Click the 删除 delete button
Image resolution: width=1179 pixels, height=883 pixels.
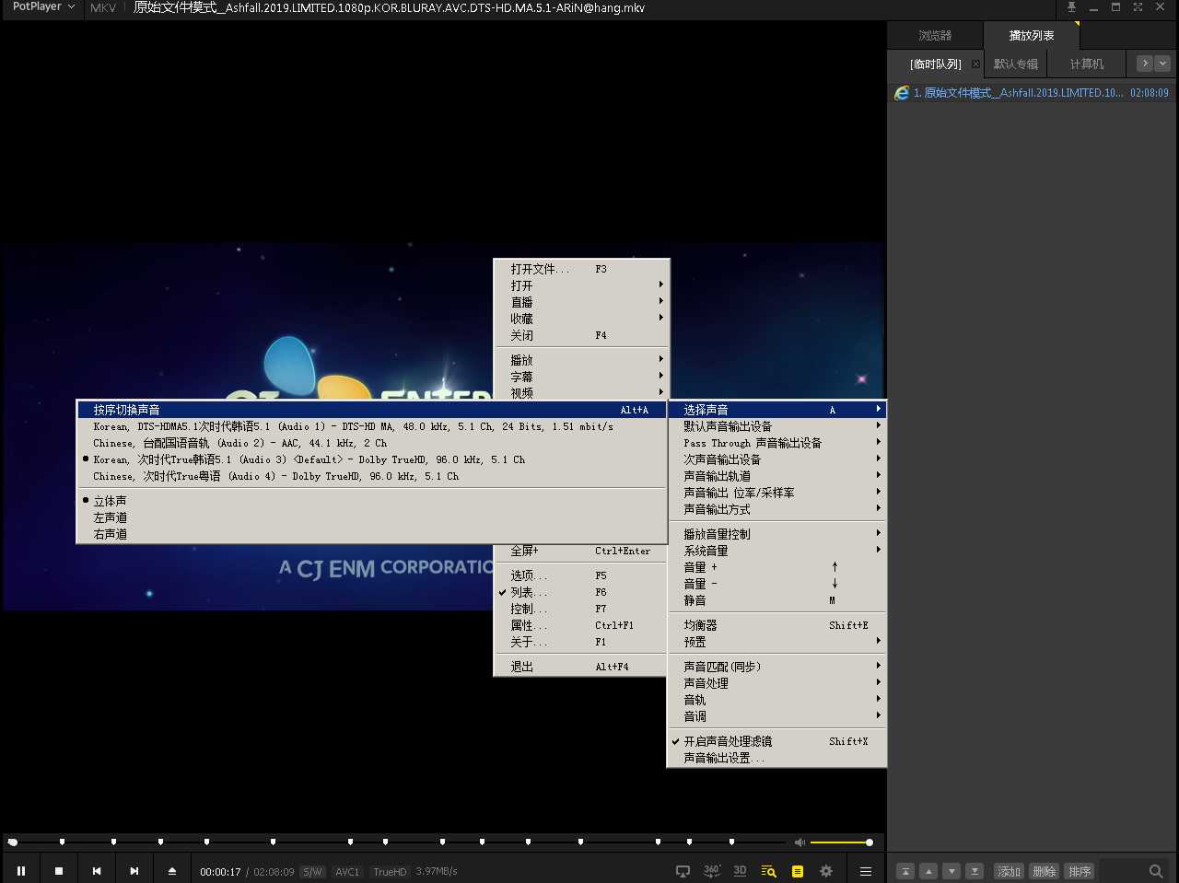1044,871
